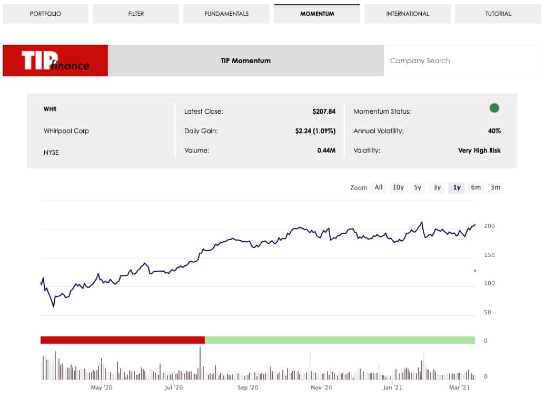Click the 1y zoom button
Viewport: 545px width, 398px height.
coord(457,187)
